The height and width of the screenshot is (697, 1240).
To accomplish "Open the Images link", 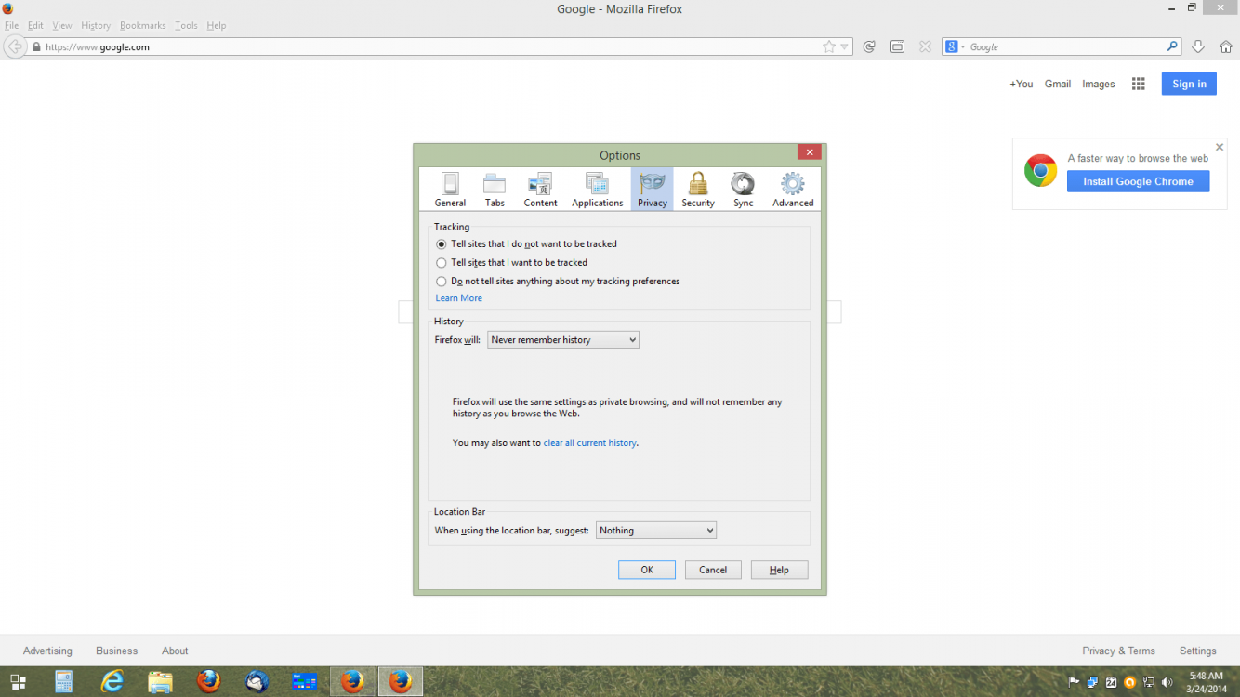I will click(1098, 84).
